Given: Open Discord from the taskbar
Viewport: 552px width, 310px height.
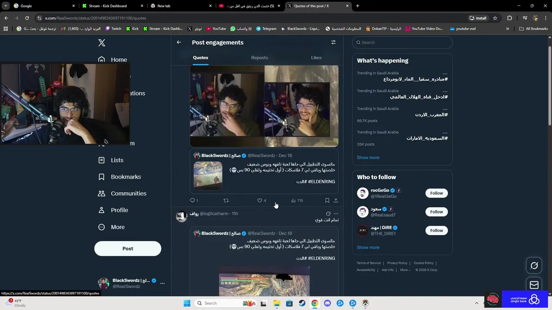Looking at the screenshot, I should tap(327, 303).
